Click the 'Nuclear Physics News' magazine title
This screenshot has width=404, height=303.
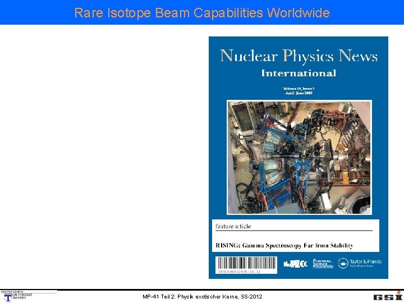(x=299, y=56)
